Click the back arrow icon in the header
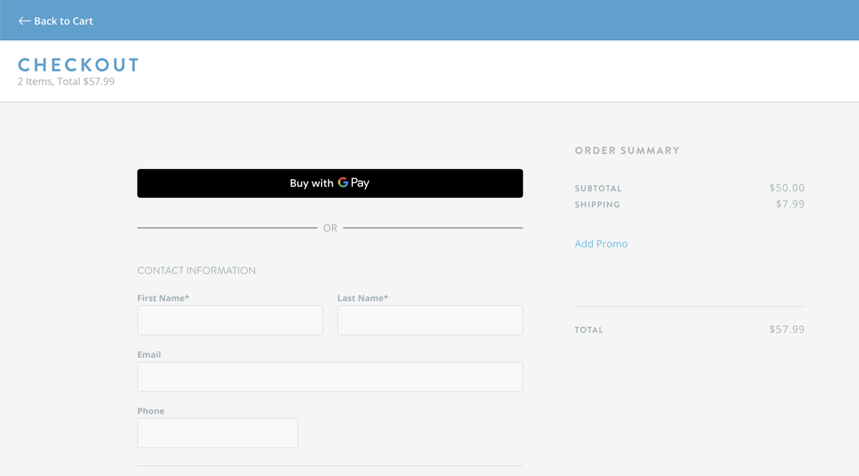859x476 pixels. click(22, 20)
